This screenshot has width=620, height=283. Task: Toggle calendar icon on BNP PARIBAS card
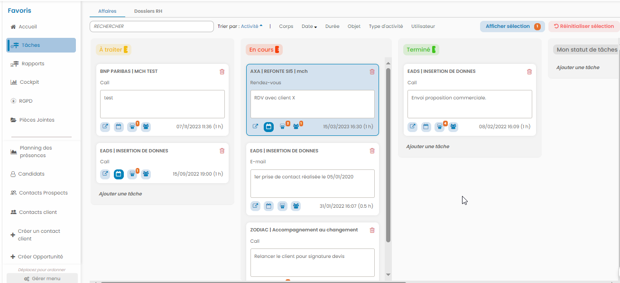(119, 127)
